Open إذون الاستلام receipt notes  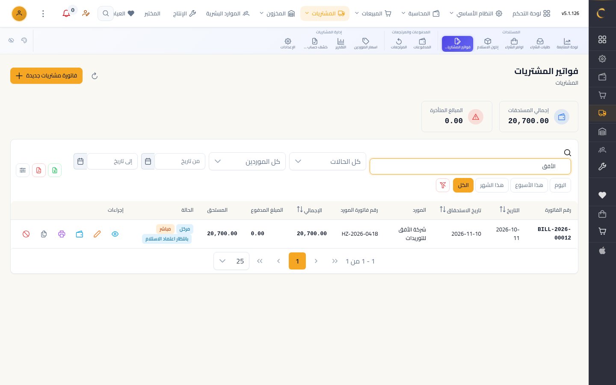488,44
